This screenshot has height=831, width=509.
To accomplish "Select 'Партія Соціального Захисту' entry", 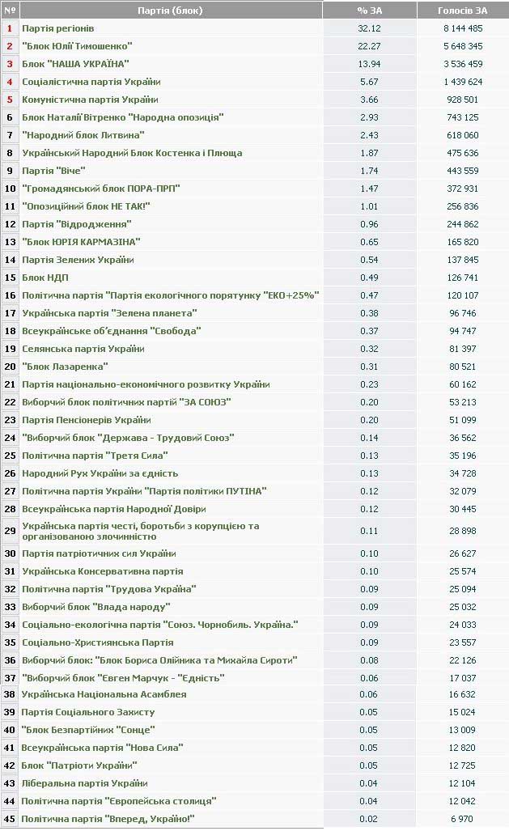I will tap(88, 712).
